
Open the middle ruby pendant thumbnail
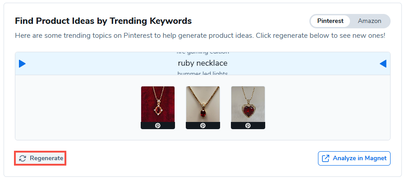[202, 104]
